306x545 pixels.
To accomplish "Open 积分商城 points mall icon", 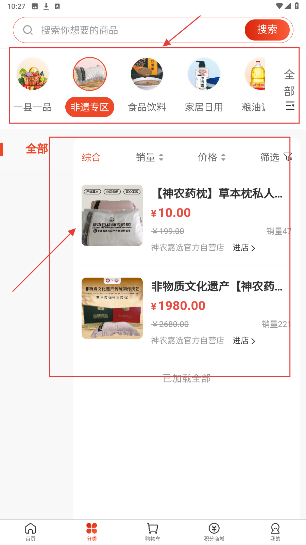I will pos(214,529).
